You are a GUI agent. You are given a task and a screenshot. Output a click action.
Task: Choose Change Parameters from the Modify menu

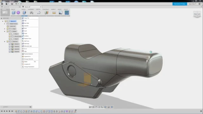point(30,67)
